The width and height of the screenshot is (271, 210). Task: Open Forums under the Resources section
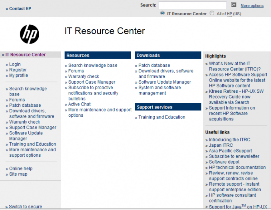[x=76, y=71]
